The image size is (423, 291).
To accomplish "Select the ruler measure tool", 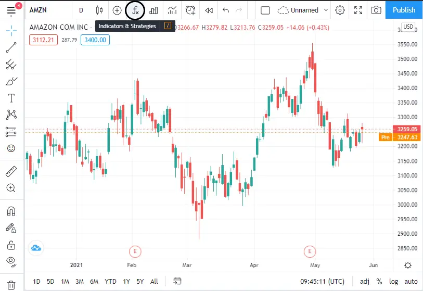I will click(11, 171).
